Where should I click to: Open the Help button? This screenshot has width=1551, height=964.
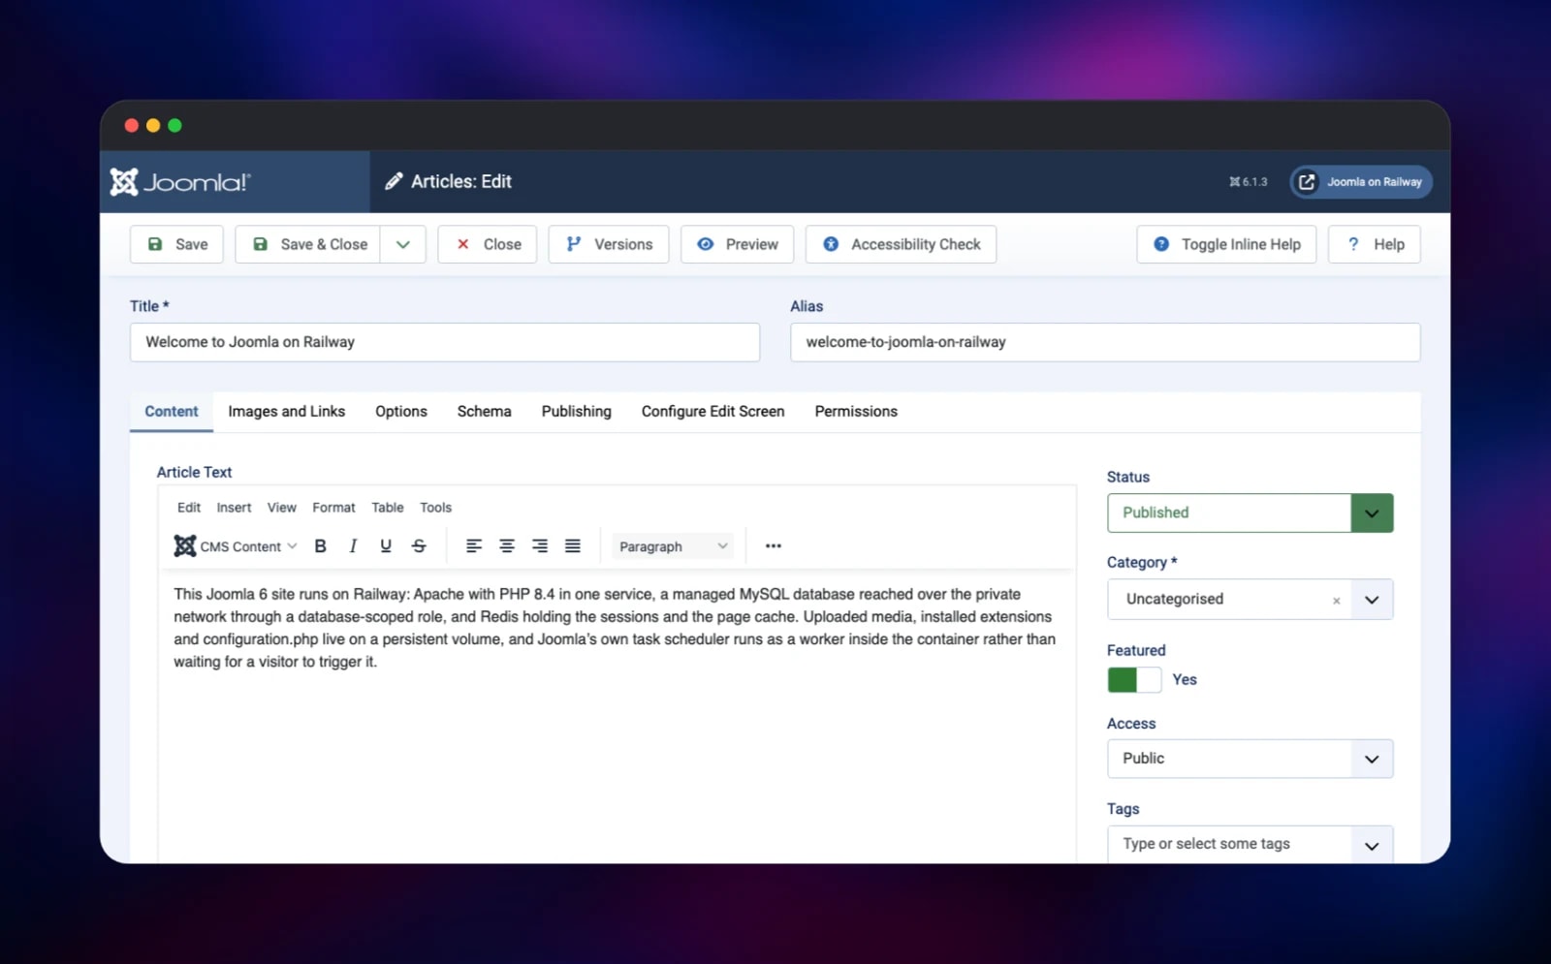[x=1375, y=244]
